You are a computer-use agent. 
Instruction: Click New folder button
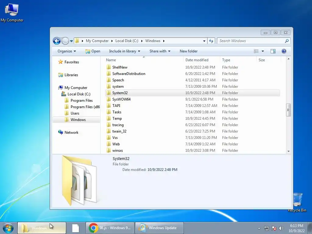tap(188, 51)
